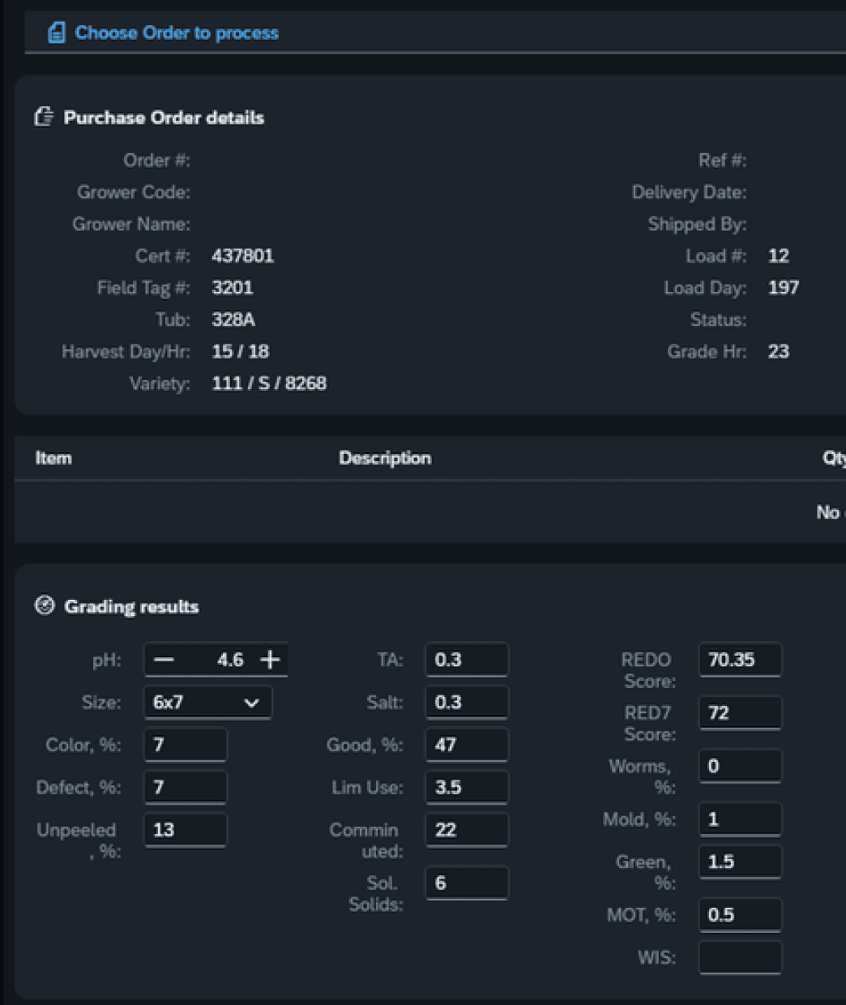The width and height of the screenshot is (846, 1005).
Task: Click the Color % input field
Action: [185, 745]
